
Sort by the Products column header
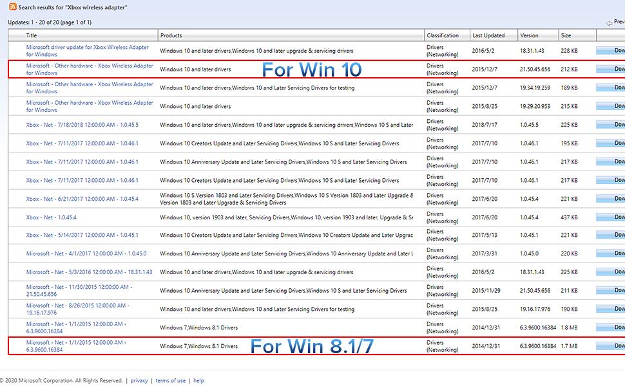[x=171, y=35]
